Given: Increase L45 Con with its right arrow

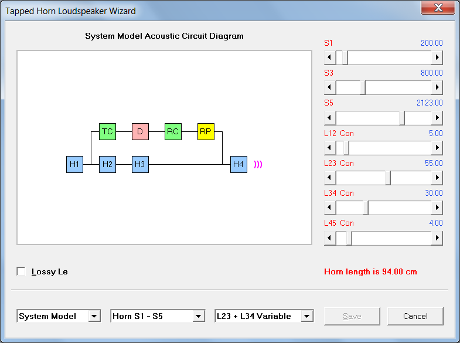Looking at the screenshot, I should (x=437, y=238).
